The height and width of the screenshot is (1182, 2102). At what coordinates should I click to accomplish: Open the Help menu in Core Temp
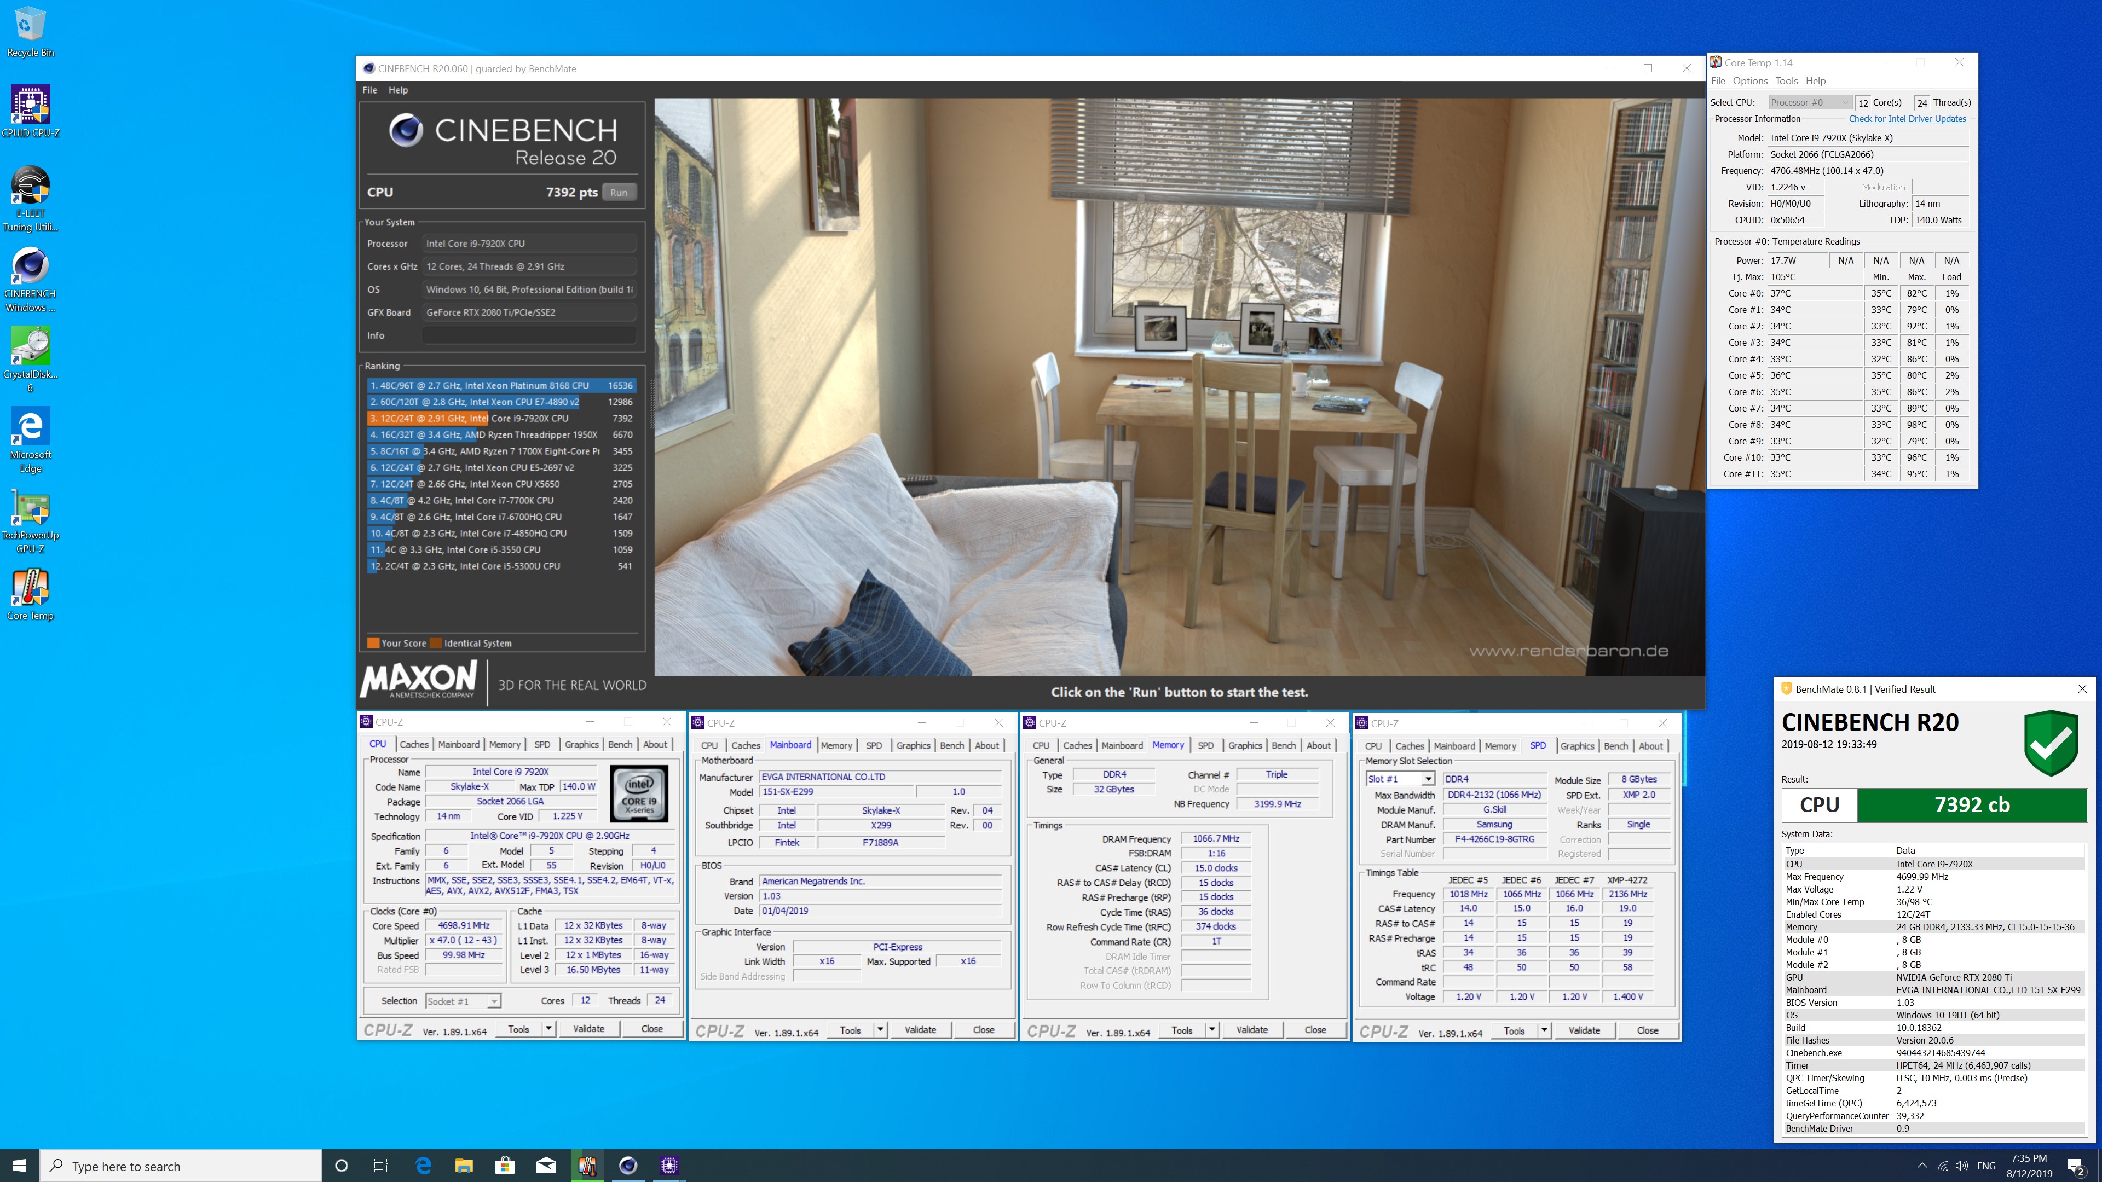(x=1816, y=81)
